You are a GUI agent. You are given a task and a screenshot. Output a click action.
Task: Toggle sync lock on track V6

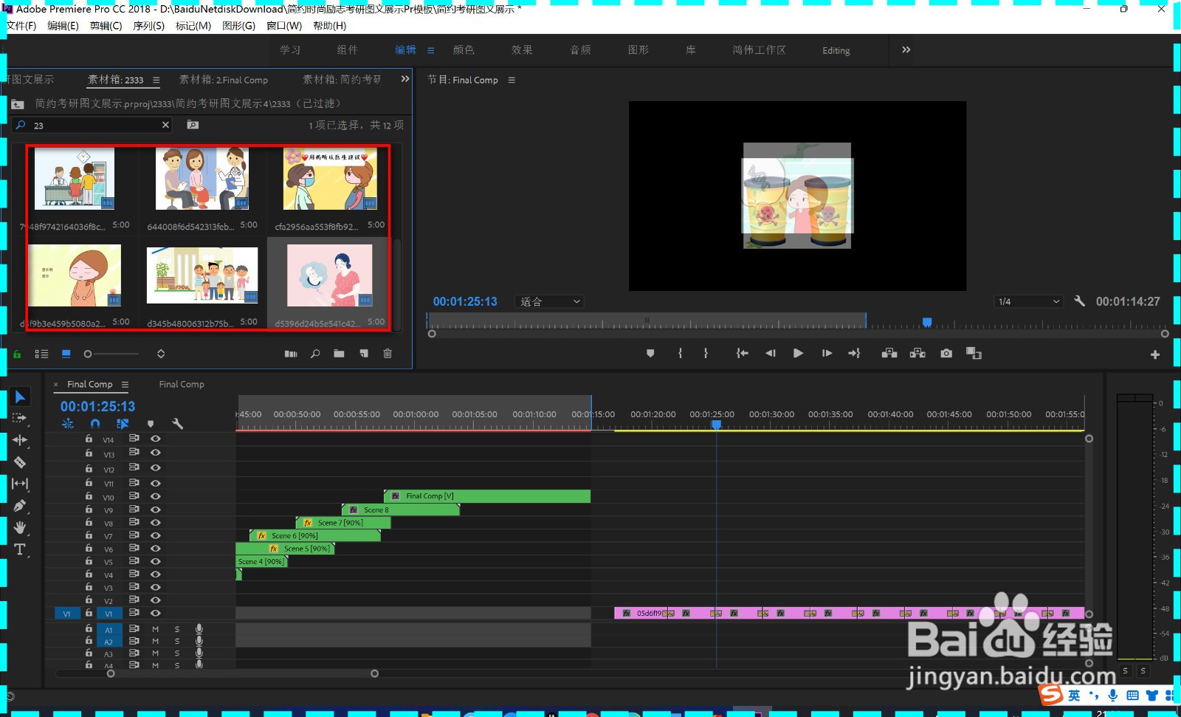point(134,548)
